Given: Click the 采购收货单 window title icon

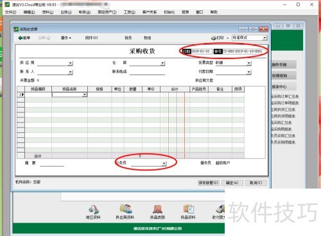Looking at the screenshot, I should [16, 29].
